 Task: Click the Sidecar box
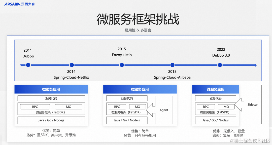click(253, 104)
